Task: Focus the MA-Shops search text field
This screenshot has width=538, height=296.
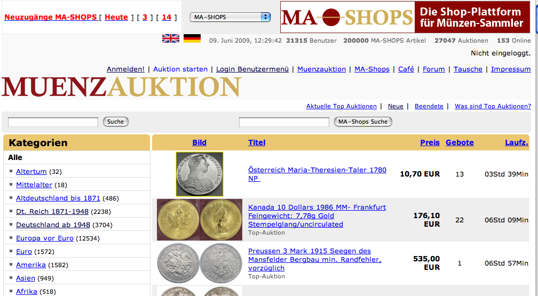Action: pyautogui.click(x=284, y=122)
